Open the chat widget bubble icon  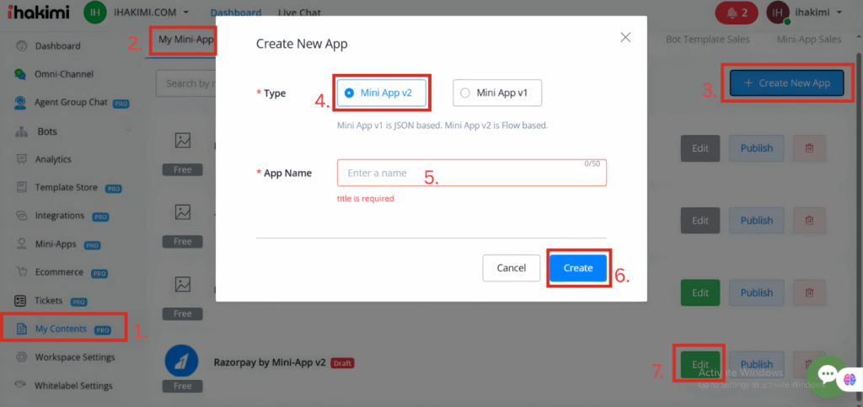[x=825, y=375]
